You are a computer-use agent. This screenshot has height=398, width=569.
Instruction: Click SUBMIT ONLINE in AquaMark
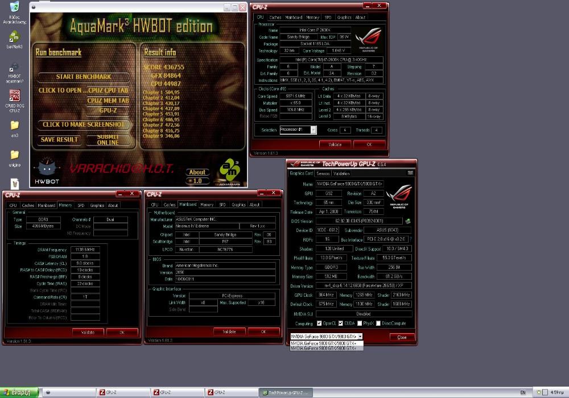point(108,140)
